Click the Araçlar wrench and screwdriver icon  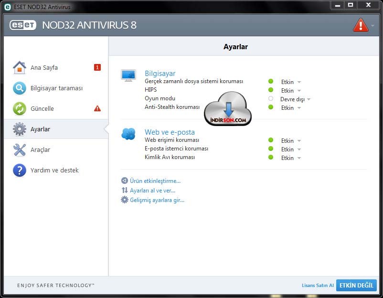point(20,150)
